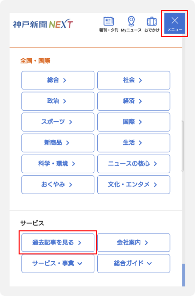Expand the サービス・事業 dropdown

click(x=58, y=263)
